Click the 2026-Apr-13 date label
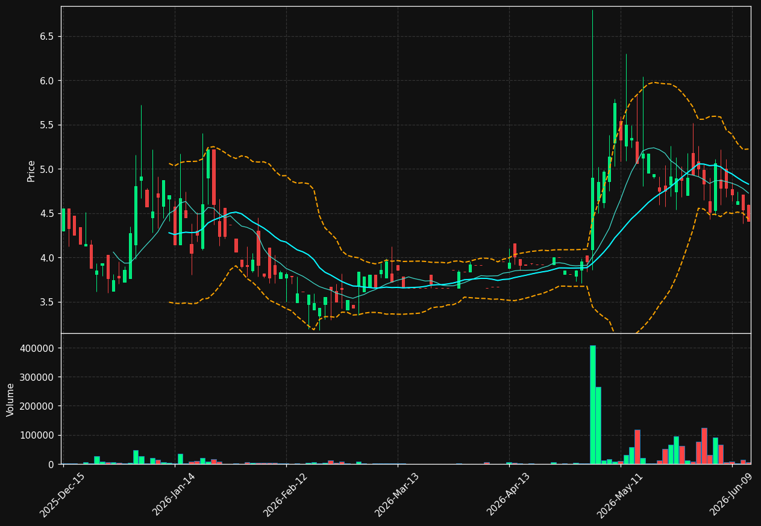The height and width of the screenshot is (526, 761). [509, 495]
